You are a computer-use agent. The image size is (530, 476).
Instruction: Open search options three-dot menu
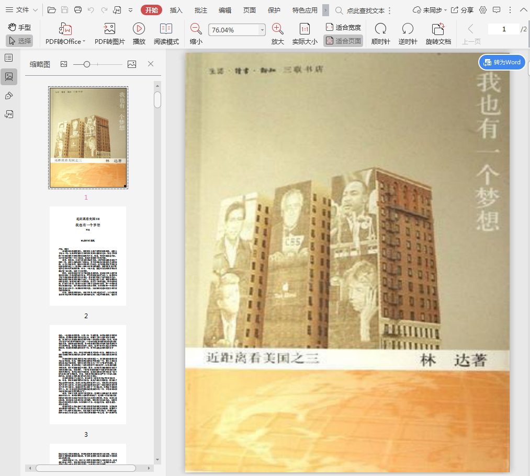390,10
